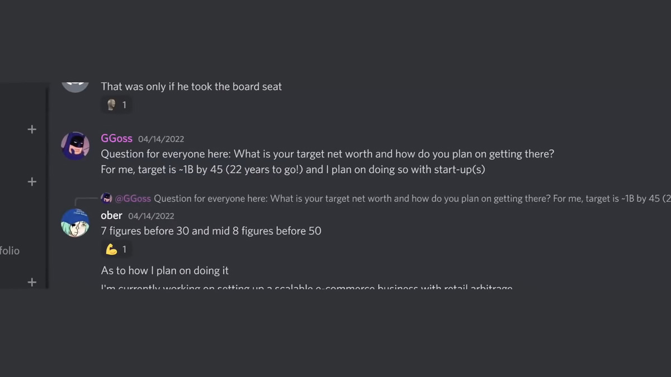
Task: Select the 'target net worth' question message
Action: [x=327, y=154]
